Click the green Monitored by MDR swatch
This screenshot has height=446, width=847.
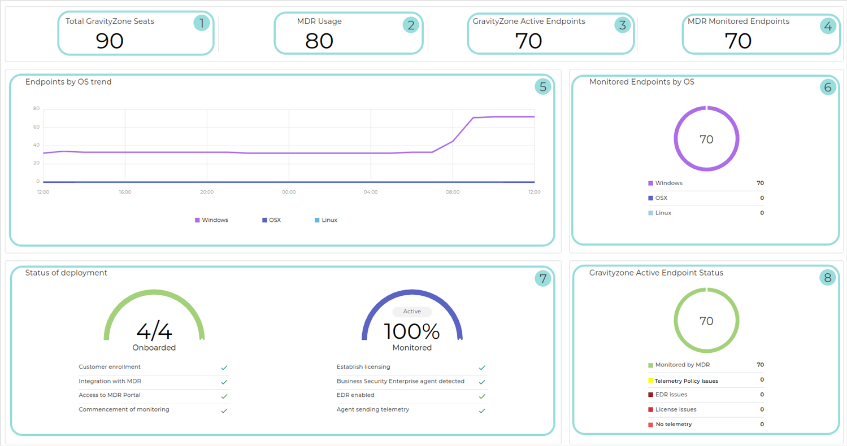click(x=650, y=365)
